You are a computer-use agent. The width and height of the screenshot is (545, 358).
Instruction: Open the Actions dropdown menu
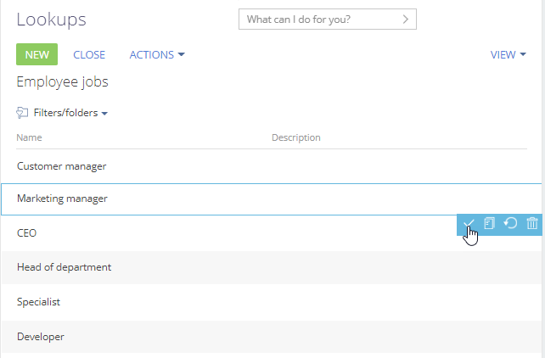point(157,54)
